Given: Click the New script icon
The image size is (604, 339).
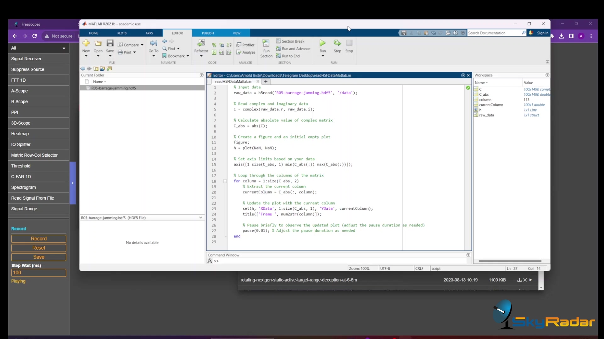Looking at the screenshot, I should click(x=86, y=43).
